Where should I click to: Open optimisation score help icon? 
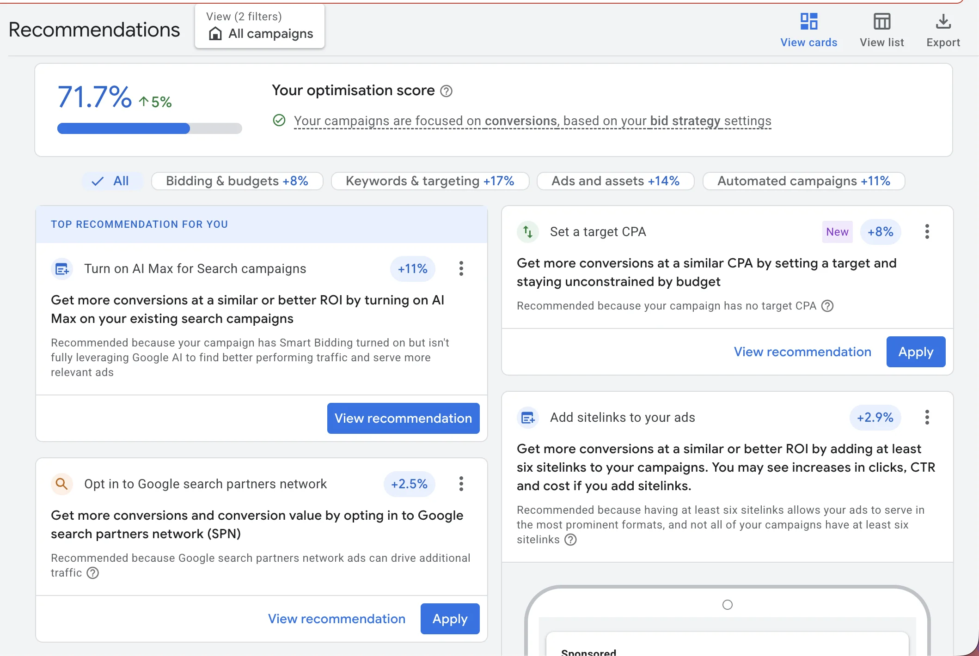click(x=446, y=91)
